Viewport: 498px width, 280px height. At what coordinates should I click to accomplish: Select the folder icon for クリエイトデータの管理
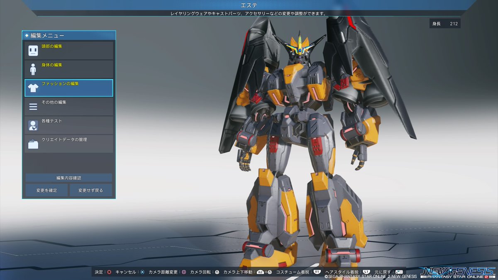coord(33,144)
